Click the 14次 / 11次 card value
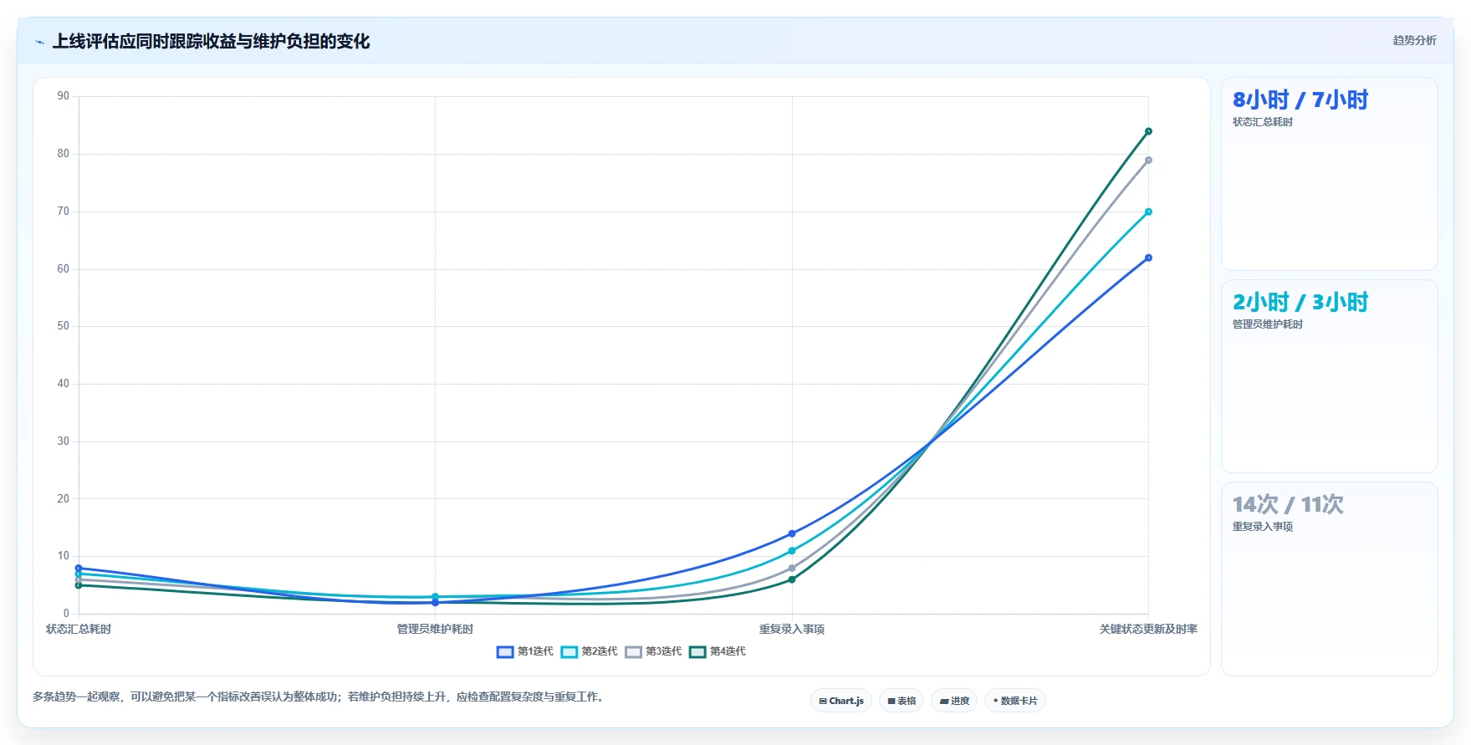Image resolution: width=1471 pixels, height=745 pixels. (x=1288, y=504)
